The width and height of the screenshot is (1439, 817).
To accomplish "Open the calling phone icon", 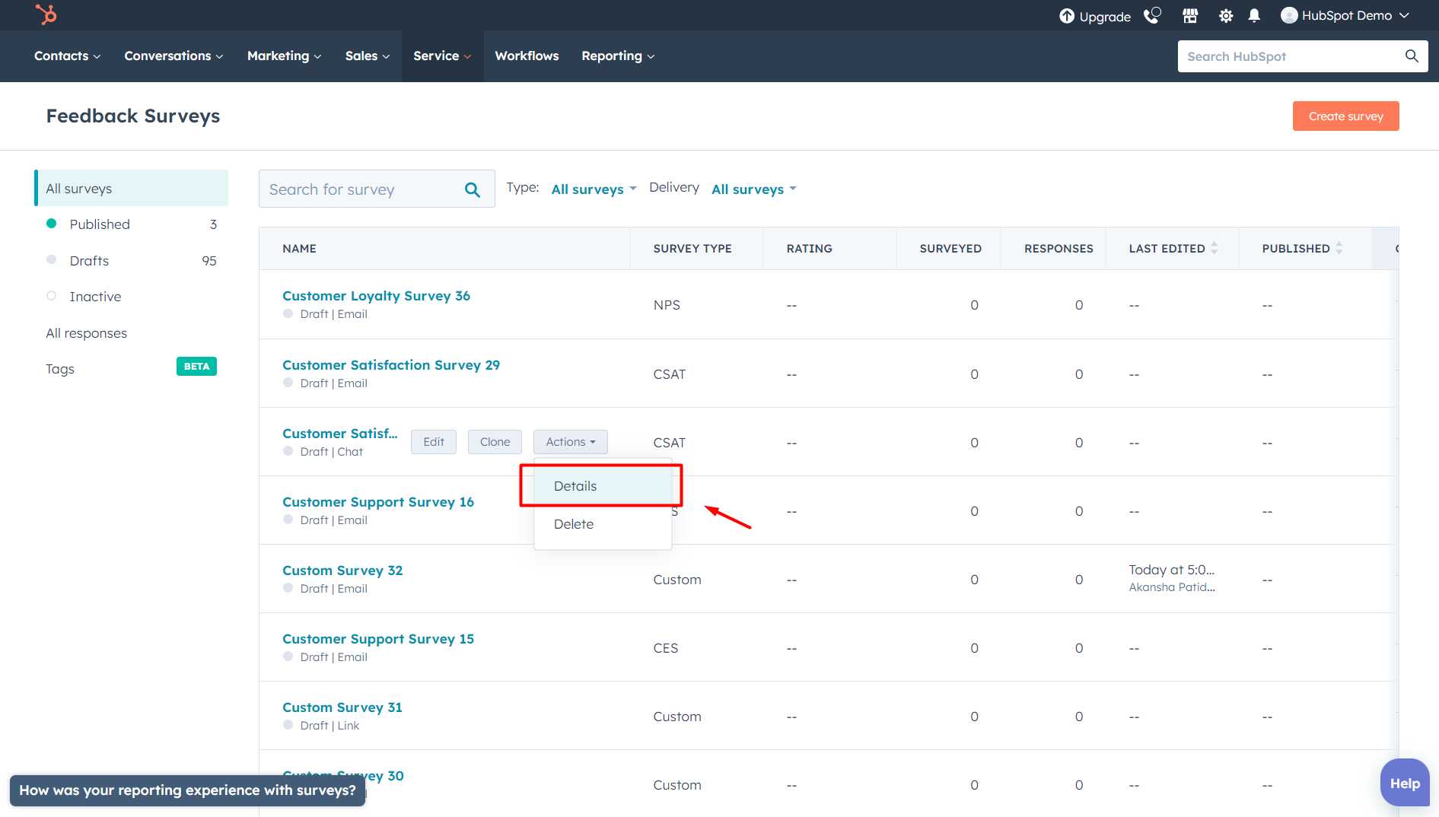I will coord(1153,15).
